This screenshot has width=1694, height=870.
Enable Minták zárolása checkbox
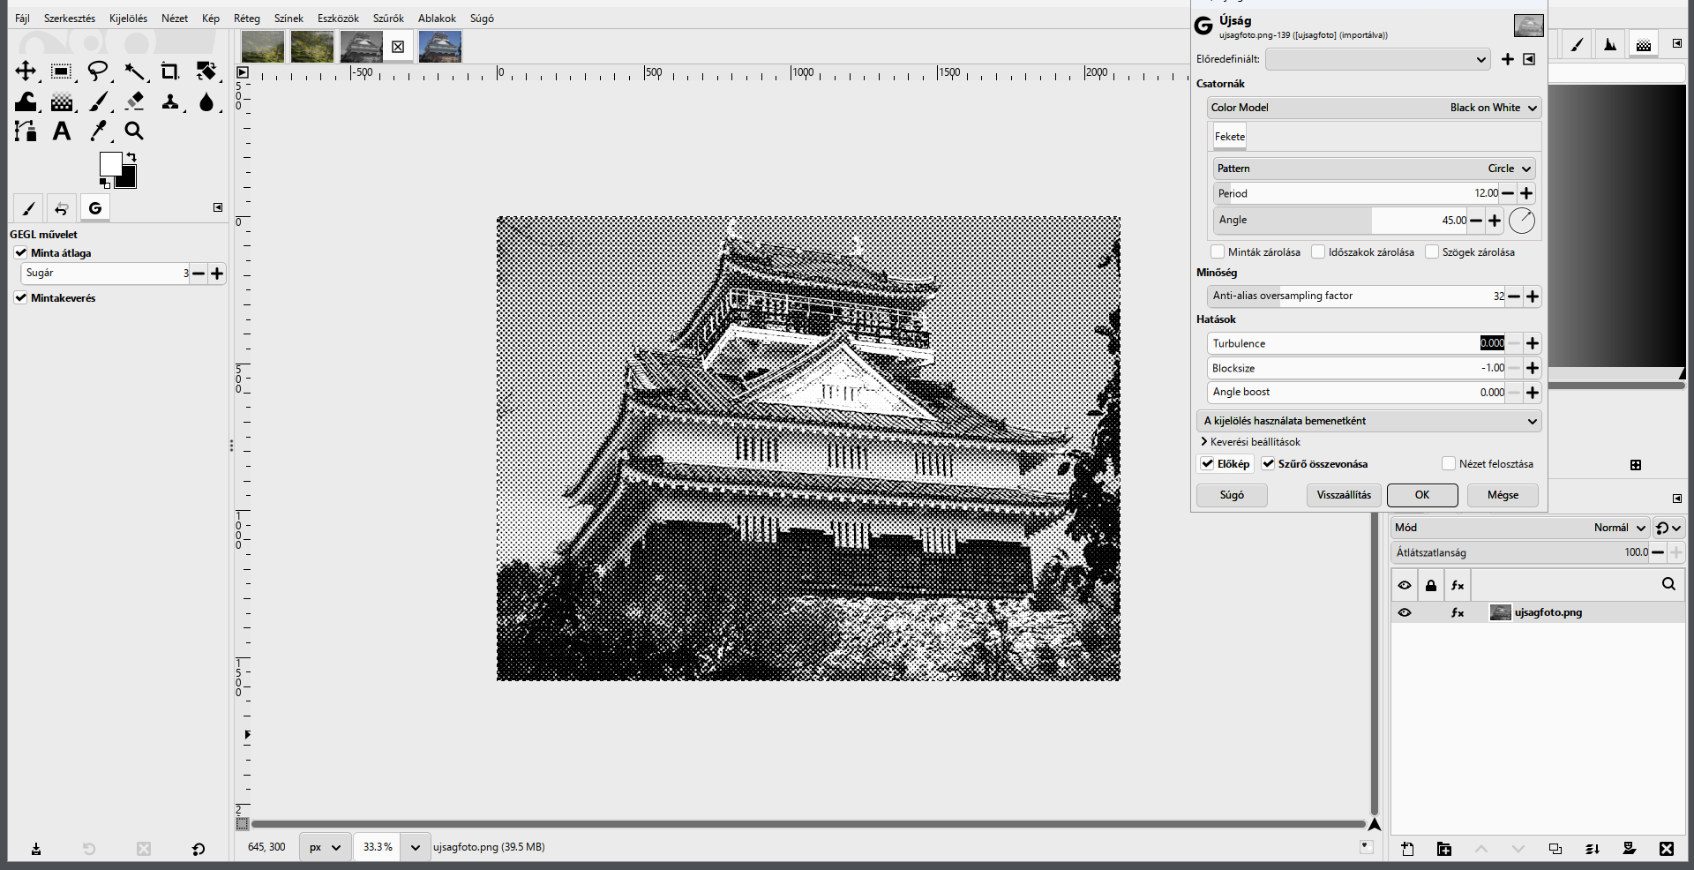[1218, 252]
